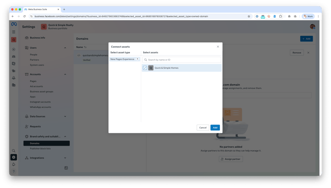Check the Quick & Simple Homes checkbox
The height and width of the screenshot is (188, 331).
pyautogui.click(x=145, y=68)
